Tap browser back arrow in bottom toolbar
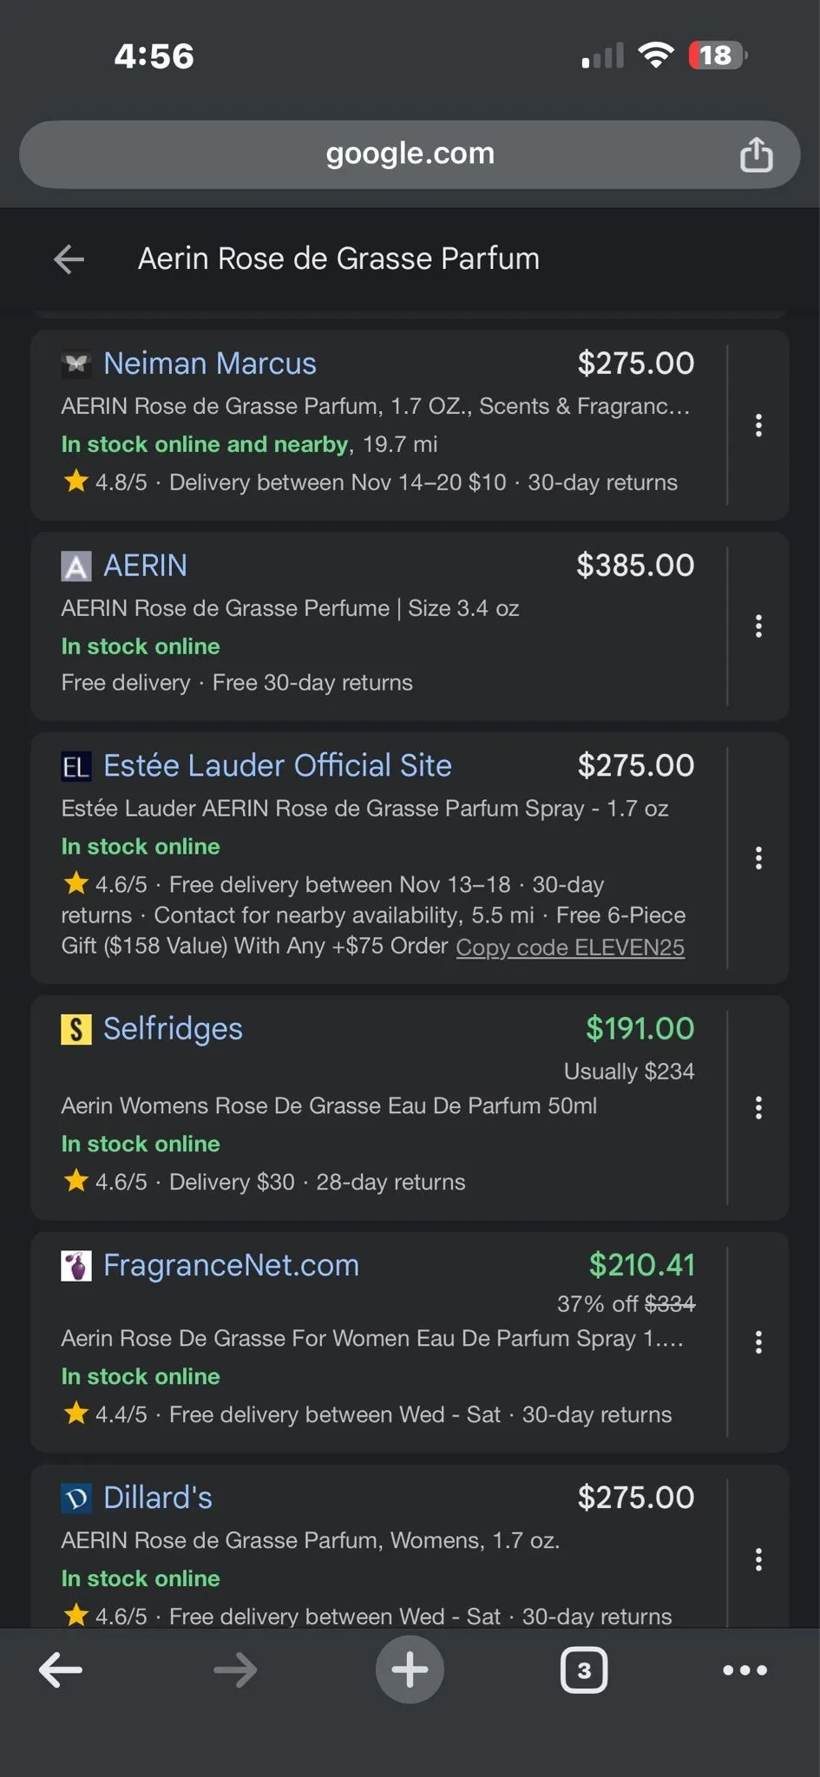Screen dimensions: 820x1777 click(61, 1669)
